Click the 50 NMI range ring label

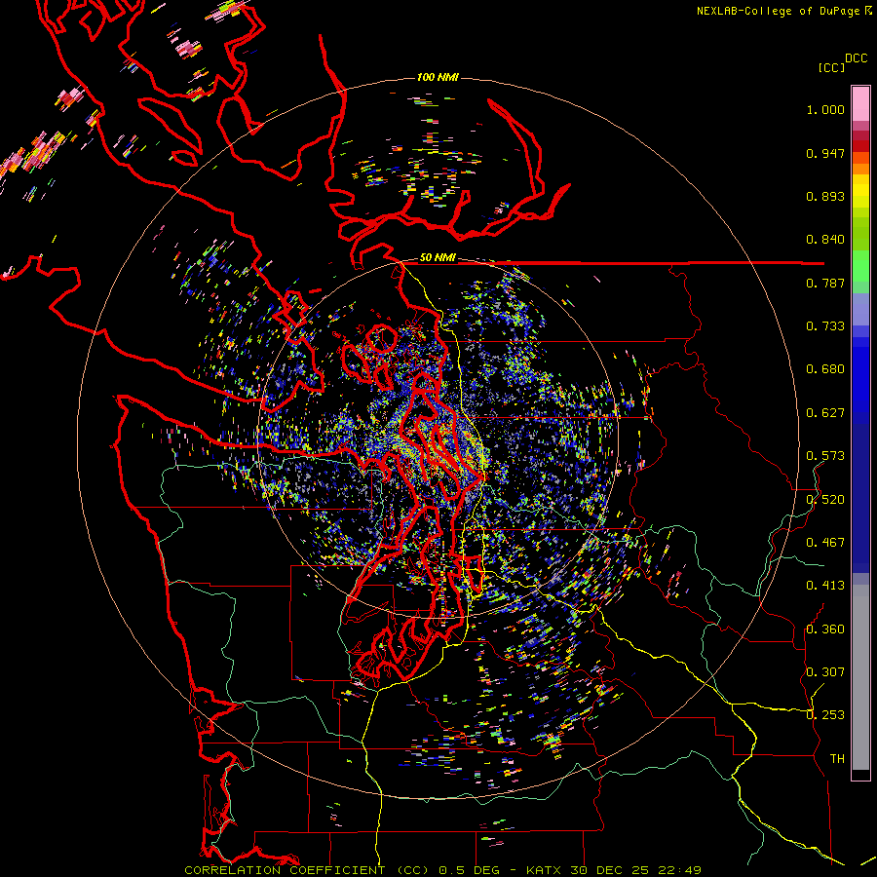pos(438,258)
